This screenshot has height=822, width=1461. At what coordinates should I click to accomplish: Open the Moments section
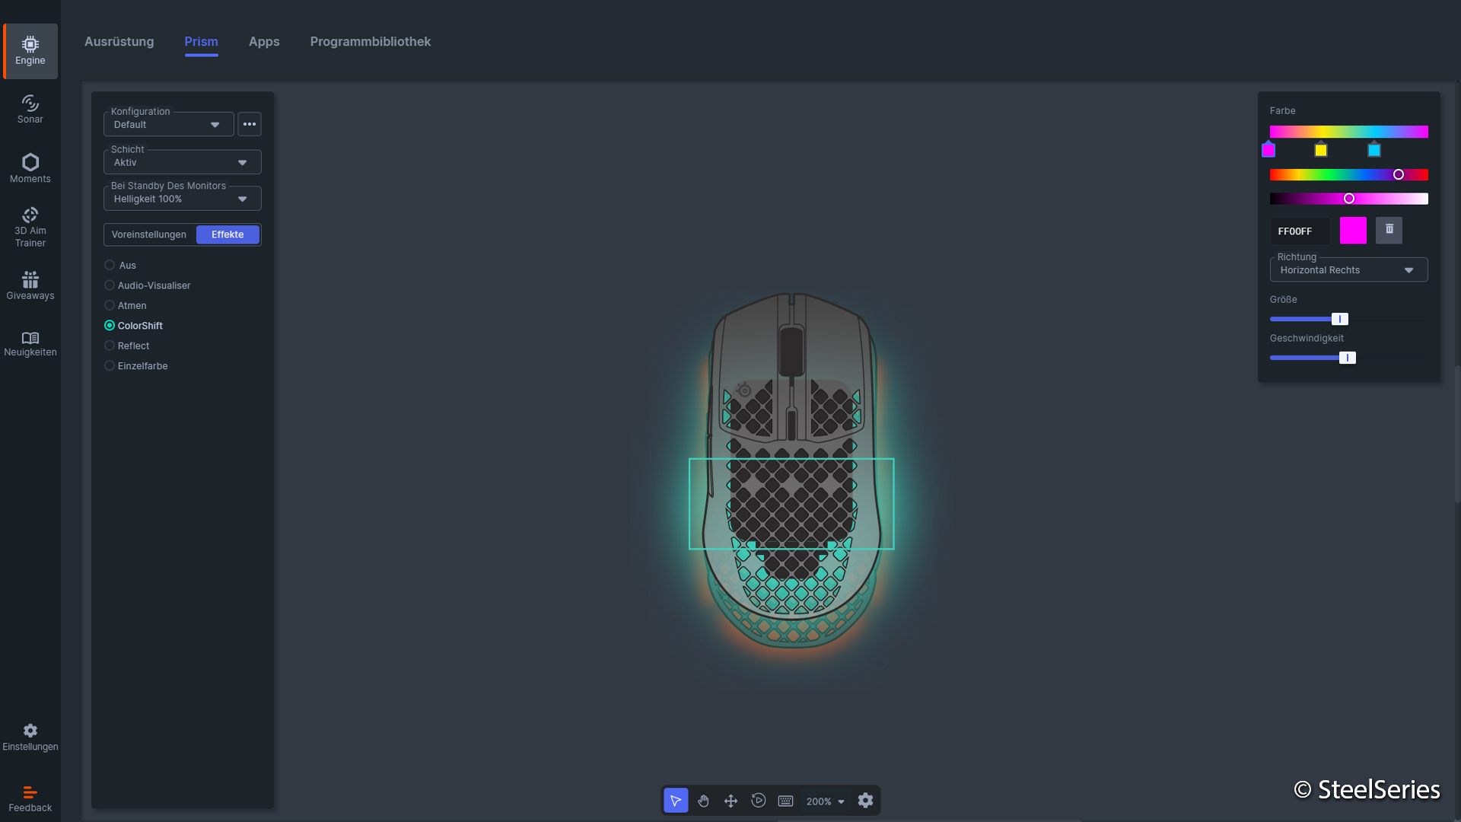click(x=30, y=168)
